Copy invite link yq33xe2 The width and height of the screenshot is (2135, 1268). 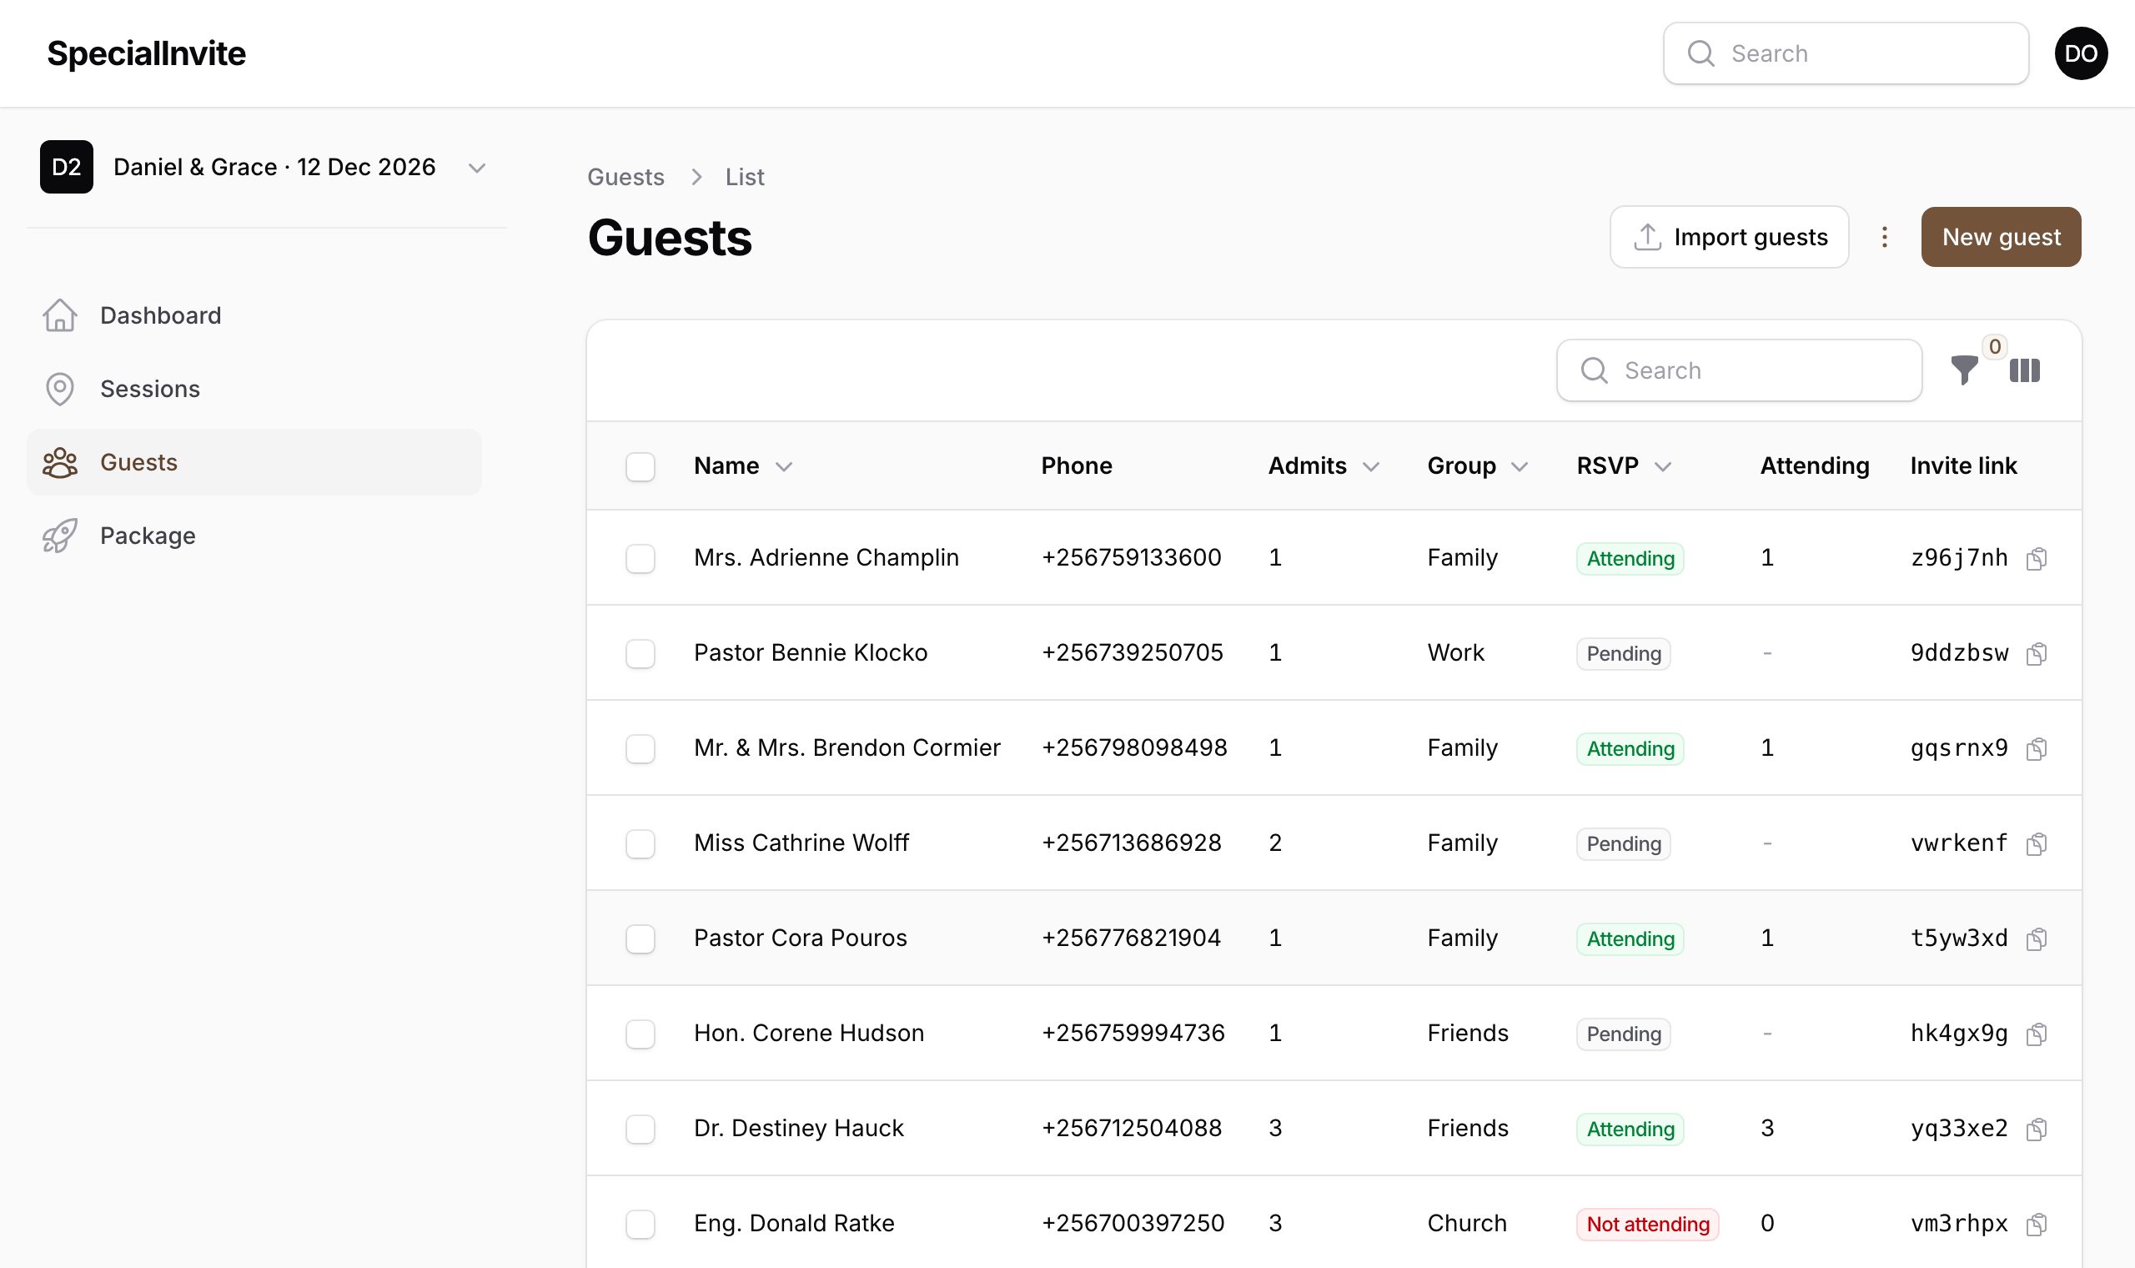click(x=2036, y=1129)
